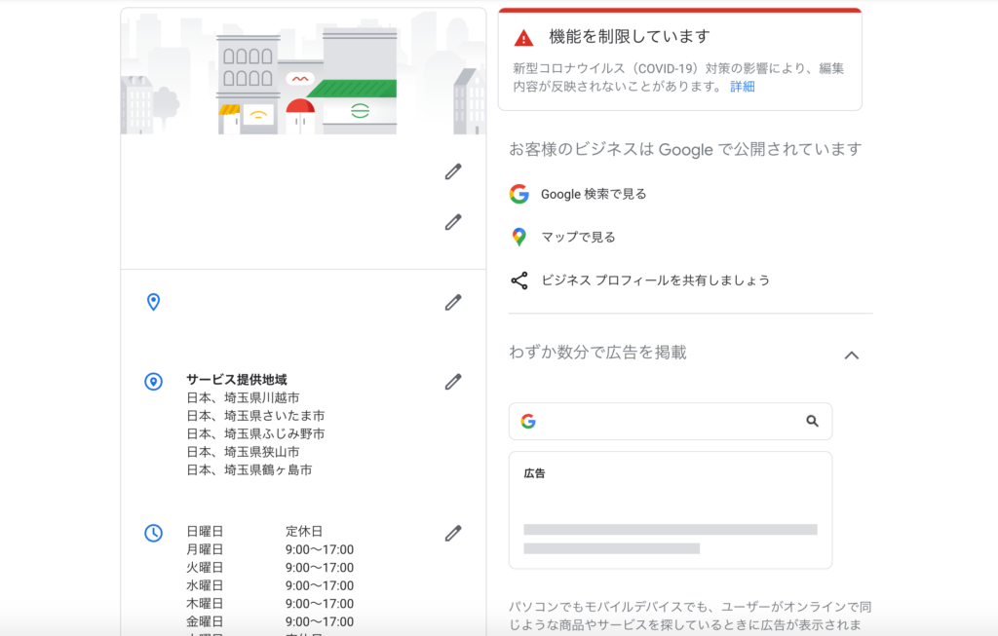Click the blue address map pin icon

153,302
